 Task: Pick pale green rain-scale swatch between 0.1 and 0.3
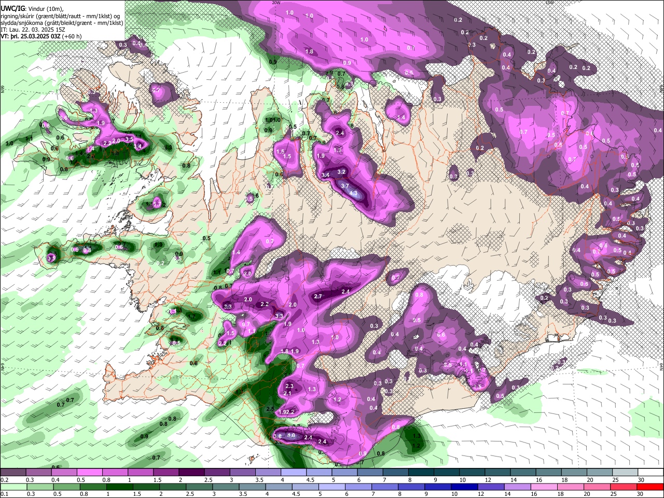[x=13, y=487]
